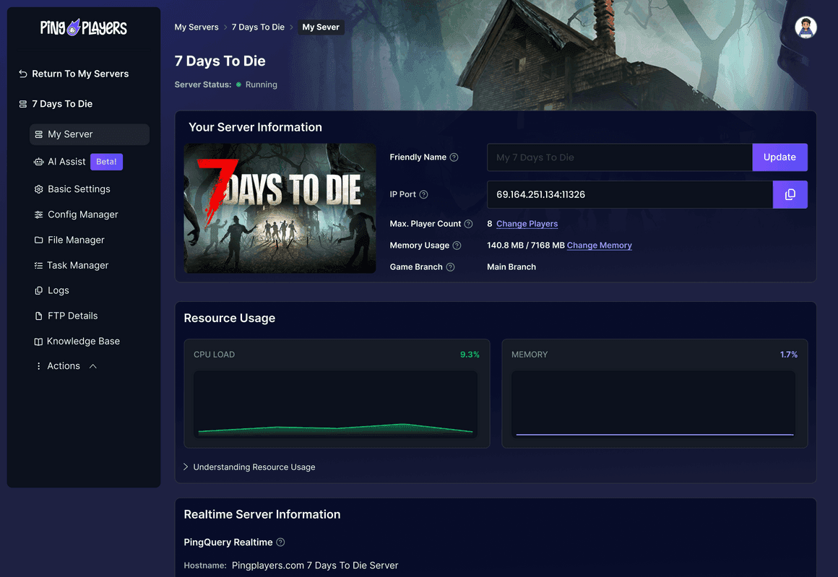Click the 7 Days To Die game thumbnail
This screenshot has height=577, width=838.
(x=280, y=209)
